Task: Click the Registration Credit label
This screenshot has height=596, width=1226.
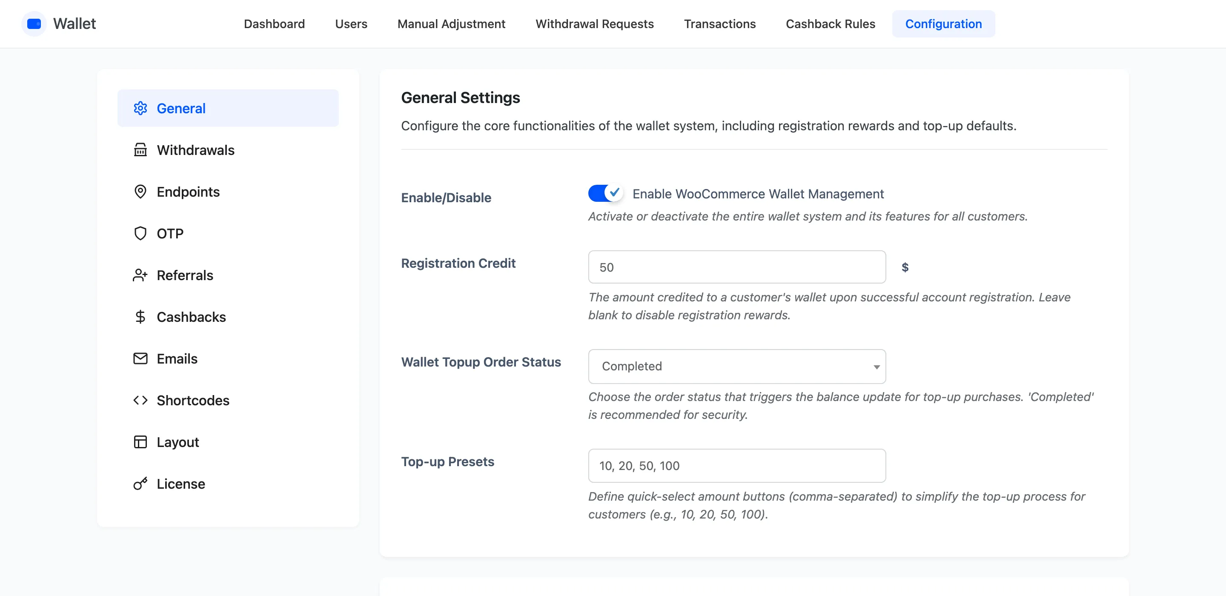Action: pos(458,263)
